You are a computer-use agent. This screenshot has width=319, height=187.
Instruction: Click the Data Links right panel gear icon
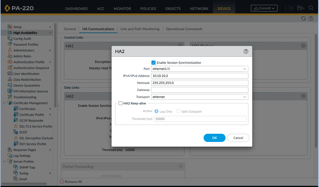(303, 96)
